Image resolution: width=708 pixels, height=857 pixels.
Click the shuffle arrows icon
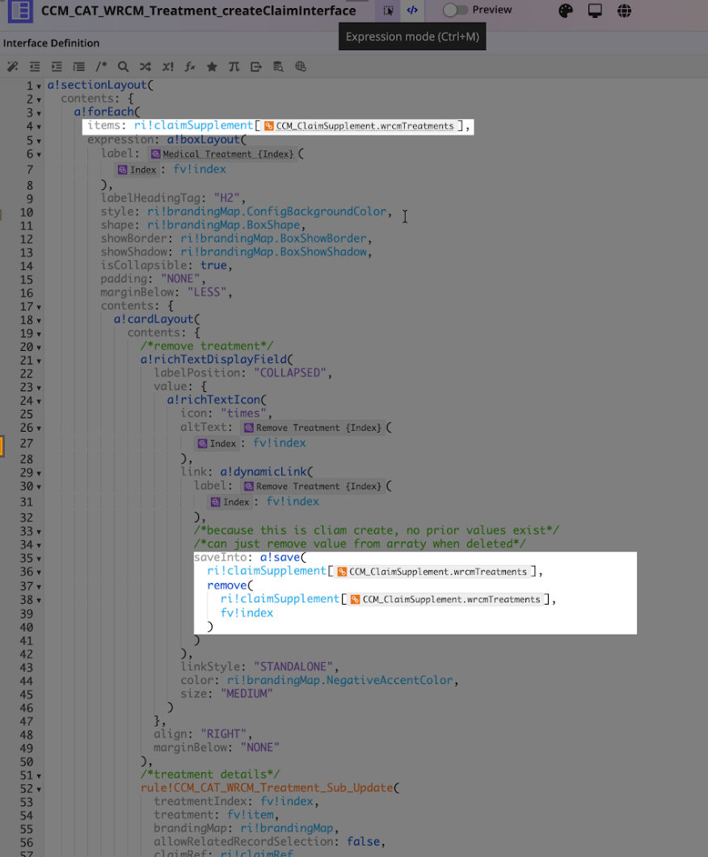pyautogui.click(x=145, y=66)
